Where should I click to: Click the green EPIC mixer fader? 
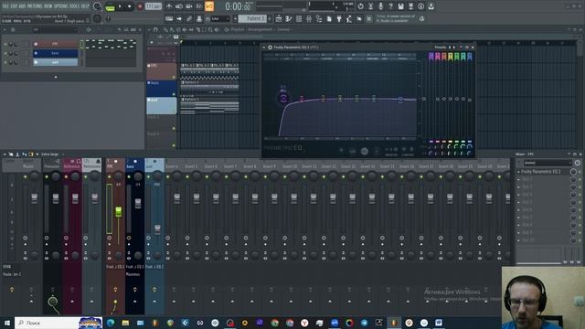[x=118, y=211]
